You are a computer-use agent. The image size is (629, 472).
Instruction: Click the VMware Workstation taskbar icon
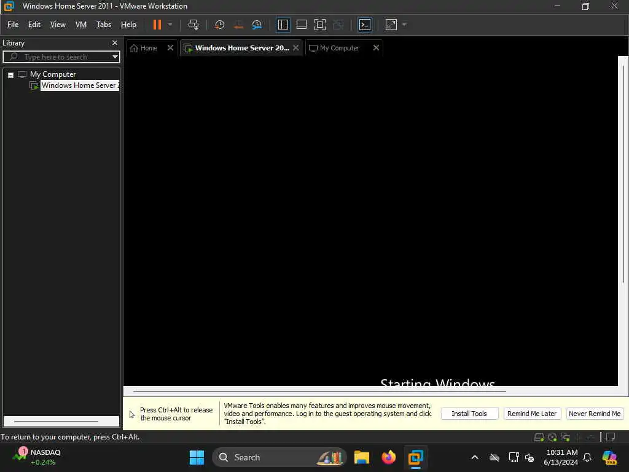[416, 457]
